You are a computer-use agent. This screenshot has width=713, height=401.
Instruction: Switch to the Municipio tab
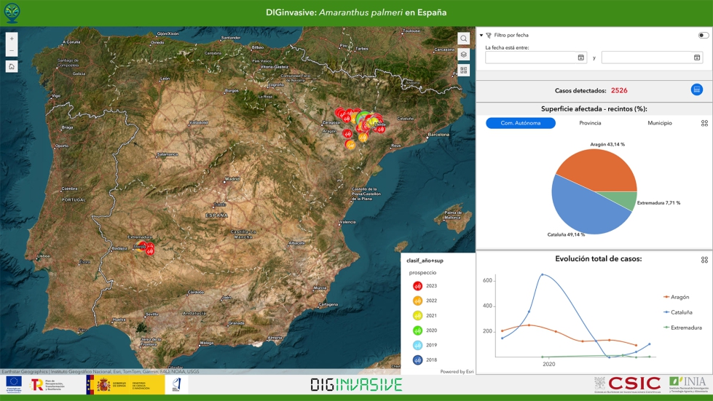(659, 124)
